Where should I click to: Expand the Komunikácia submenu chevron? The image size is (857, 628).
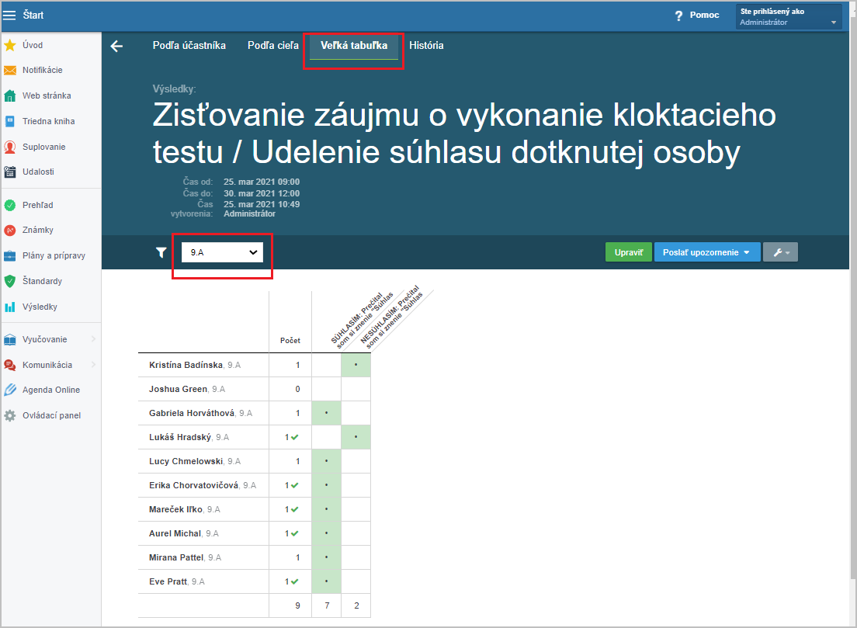[93, 365]
